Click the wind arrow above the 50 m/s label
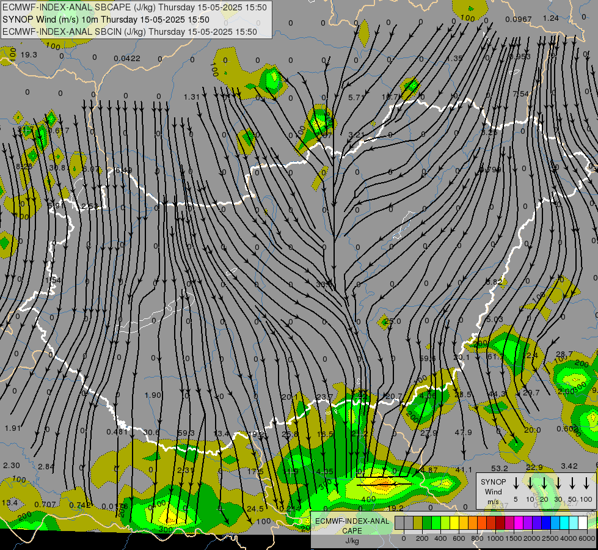Screen dimensions: 598x550 572,483
